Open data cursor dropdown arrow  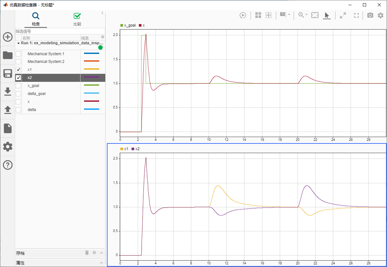click(x=289, y=15)
